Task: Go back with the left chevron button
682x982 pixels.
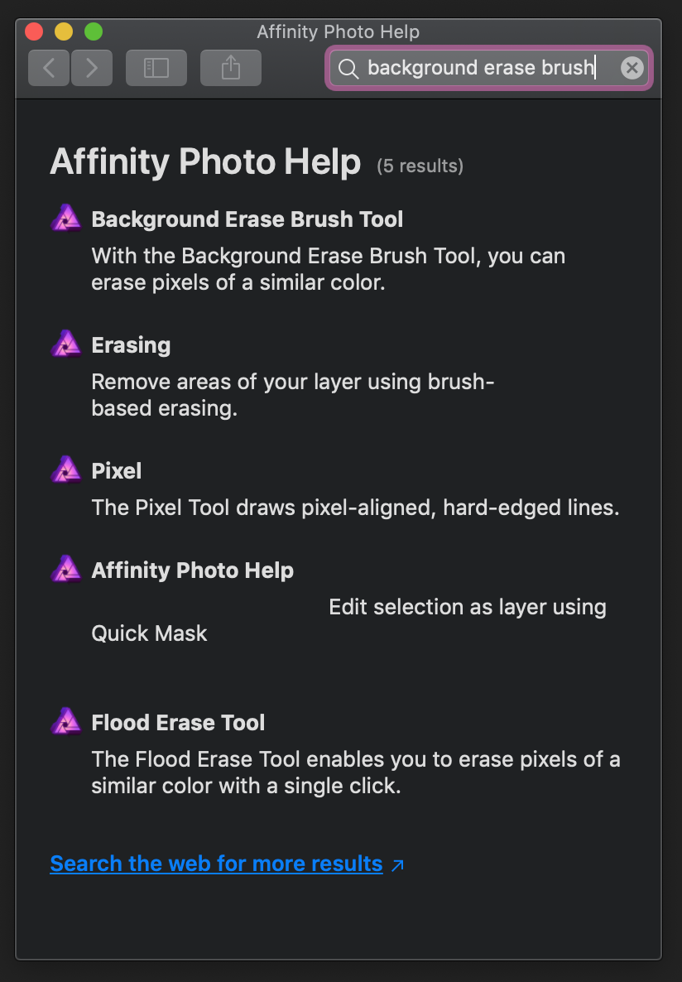Action: click(49, 68)
